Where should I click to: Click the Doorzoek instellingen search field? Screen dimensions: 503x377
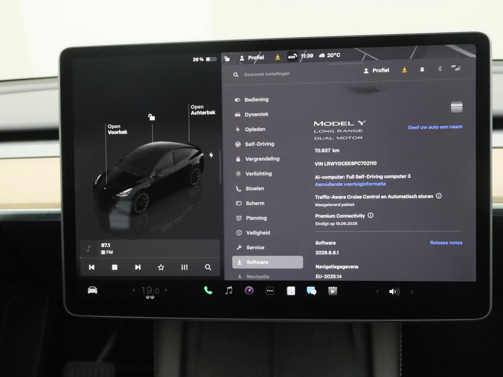(267, 74)
